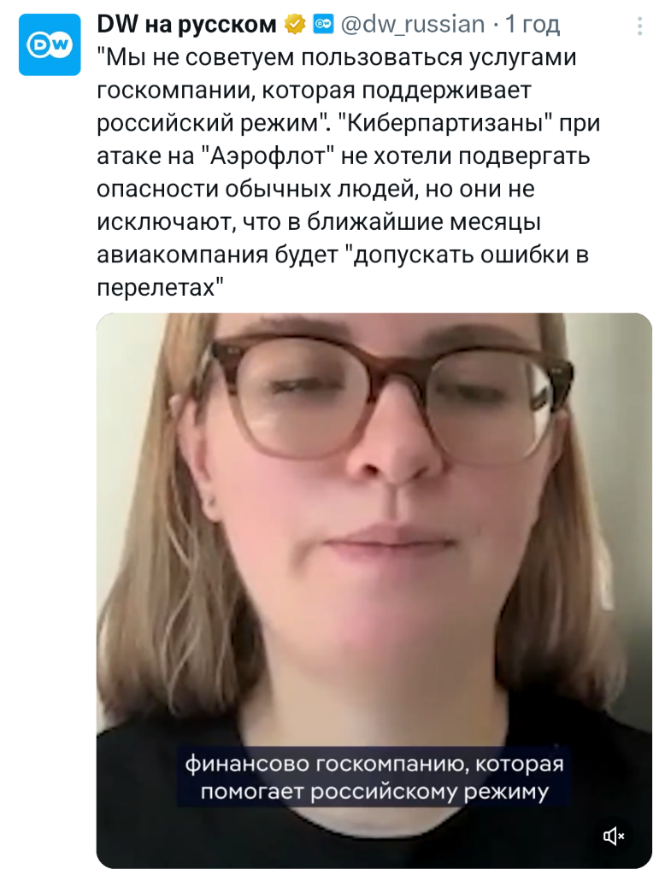
Task: Click the gold verified badge
Action: [295, 25]
